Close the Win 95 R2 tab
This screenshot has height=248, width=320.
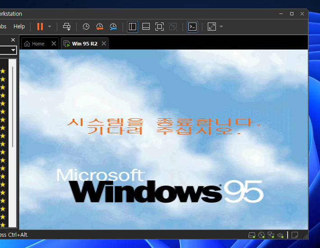pyautogui.click(x=104, y=43)
